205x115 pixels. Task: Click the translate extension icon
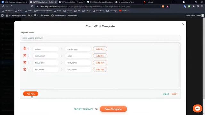pos(185,6)
